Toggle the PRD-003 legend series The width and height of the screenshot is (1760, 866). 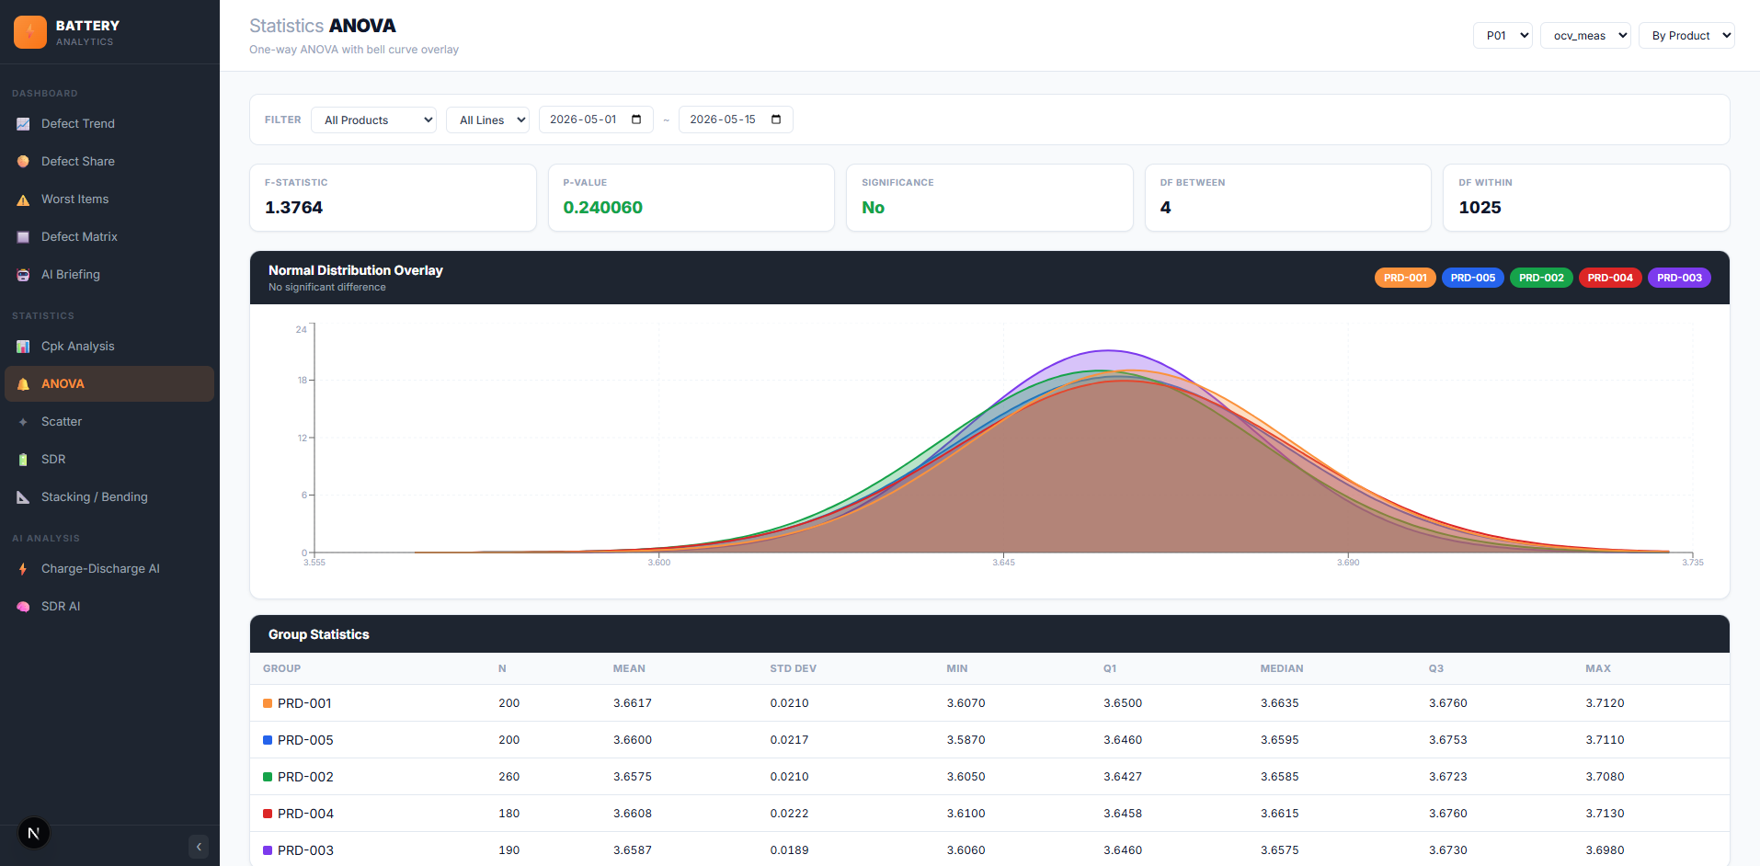1679,278
